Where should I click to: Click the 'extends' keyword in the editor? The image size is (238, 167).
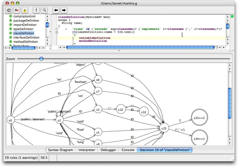pyautogui.click(x=101, y=29)
